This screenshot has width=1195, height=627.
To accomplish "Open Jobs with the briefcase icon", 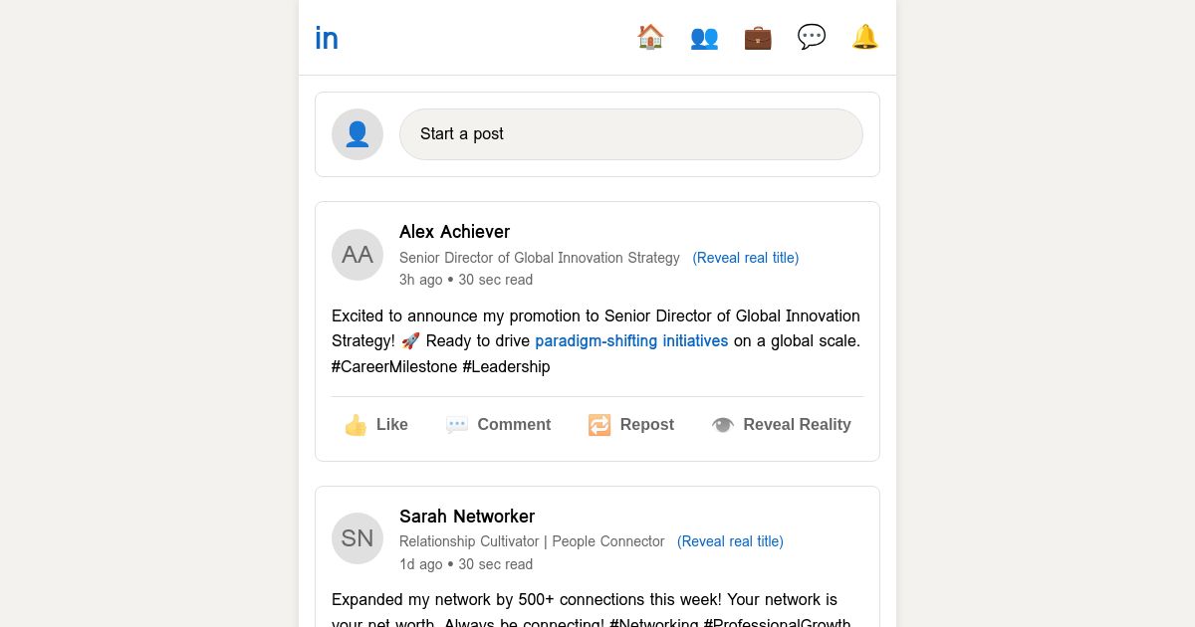I will [758, 37].
